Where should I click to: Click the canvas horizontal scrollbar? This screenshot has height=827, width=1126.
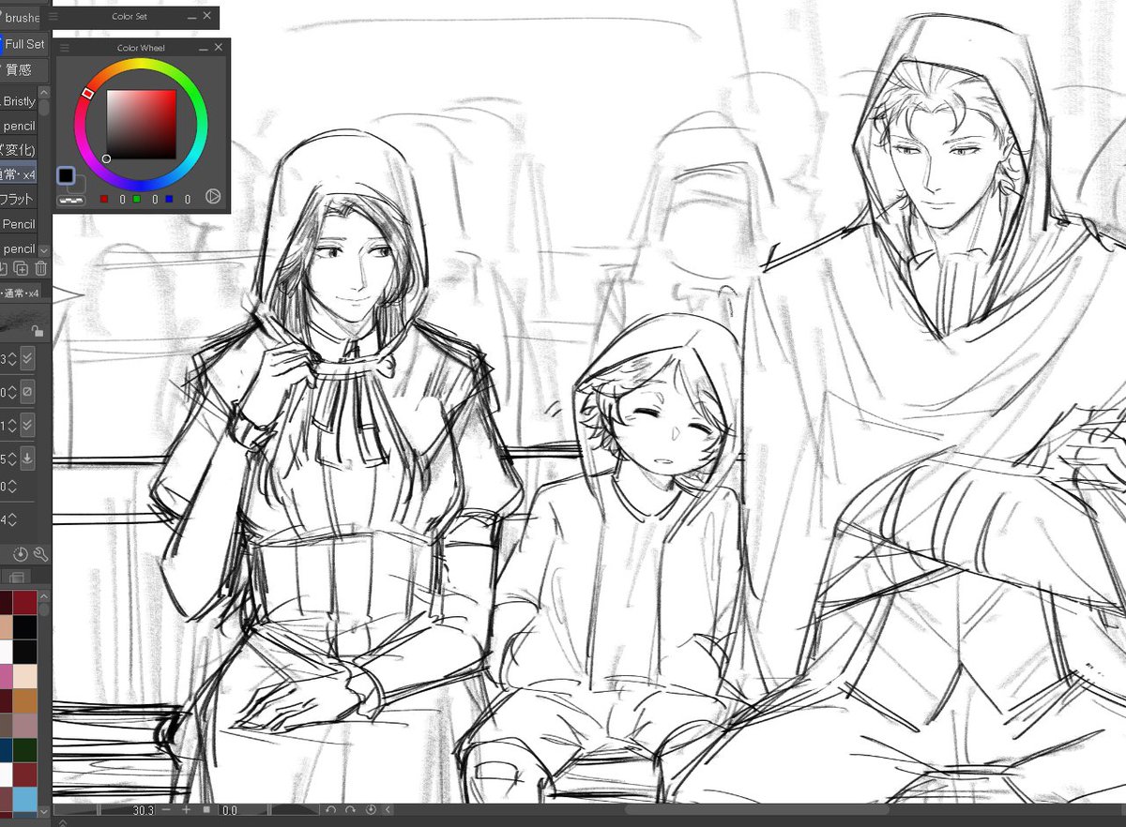click(755, 809)
